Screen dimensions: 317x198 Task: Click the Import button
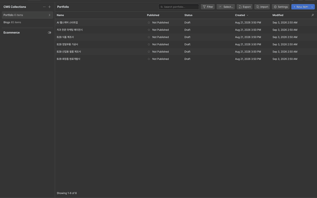coord(262,7)
